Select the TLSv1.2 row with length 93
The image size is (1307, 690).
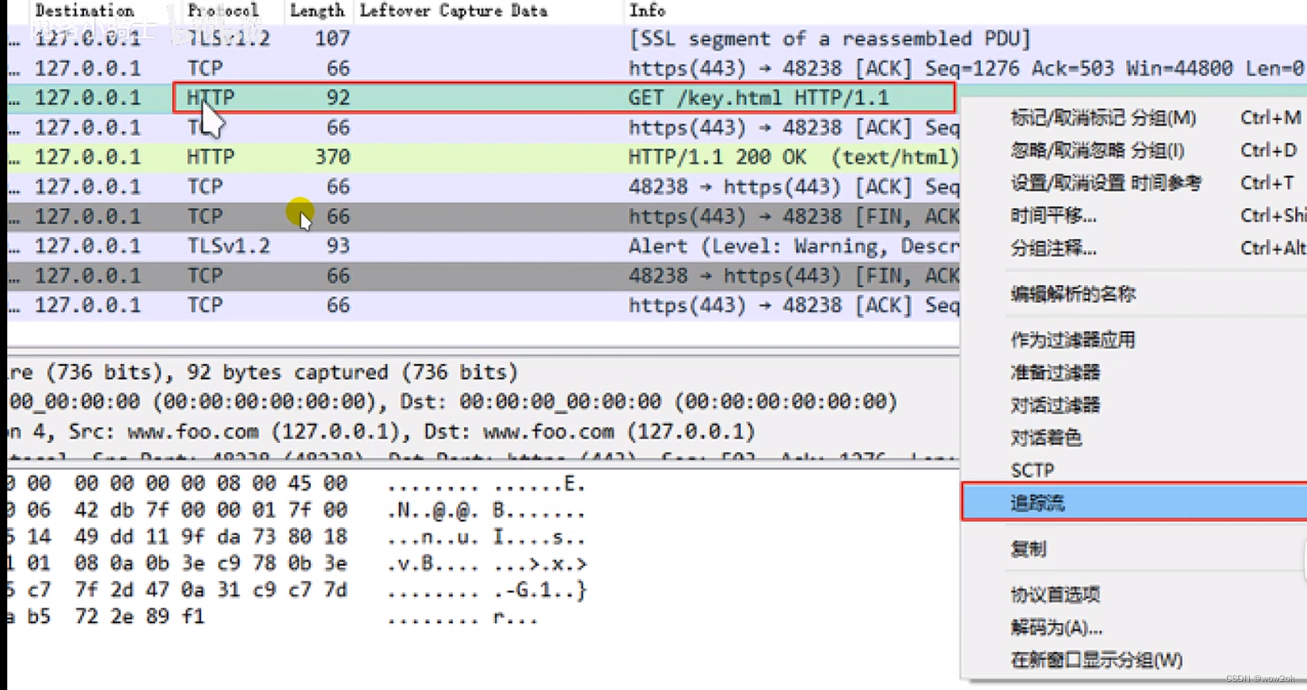[483, 246]
